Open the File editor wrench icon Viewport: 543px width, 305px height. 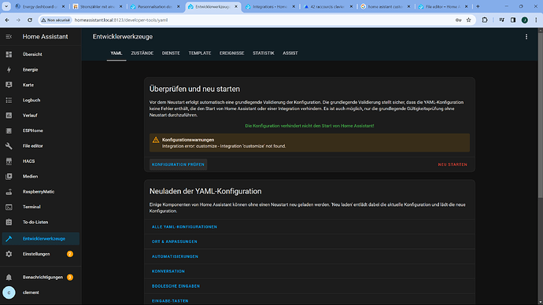pyautogui.click(x=9, y=146)
